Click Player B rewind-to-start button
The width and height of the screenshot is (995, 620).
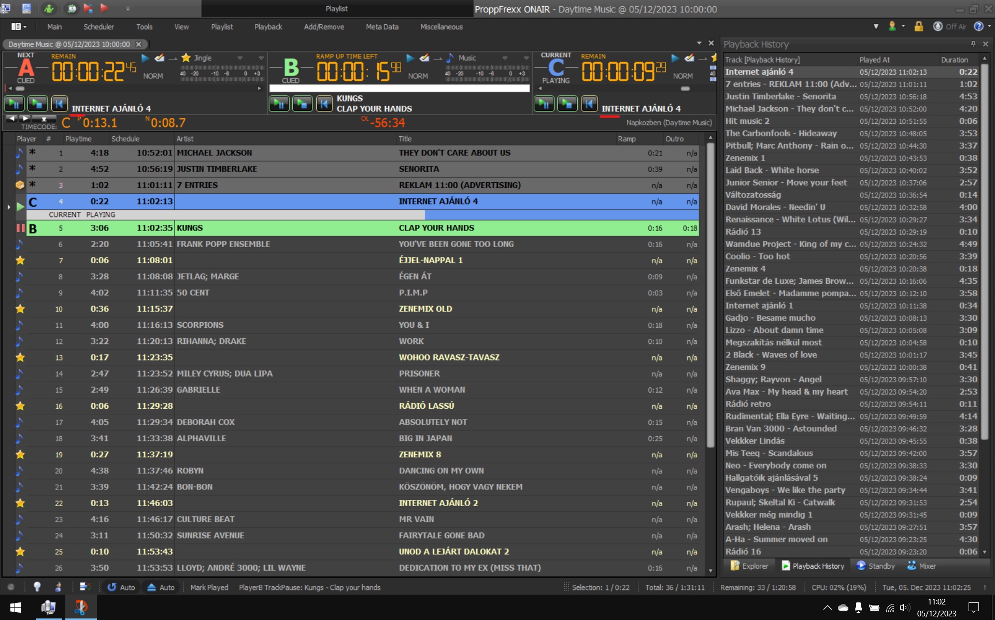click(x=324, y=104)
